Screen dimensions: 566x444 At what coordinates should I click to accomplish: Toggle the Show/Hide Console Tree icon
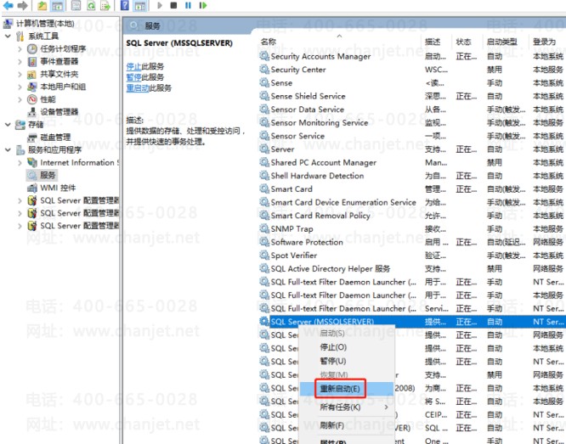(x=57, y=5)
